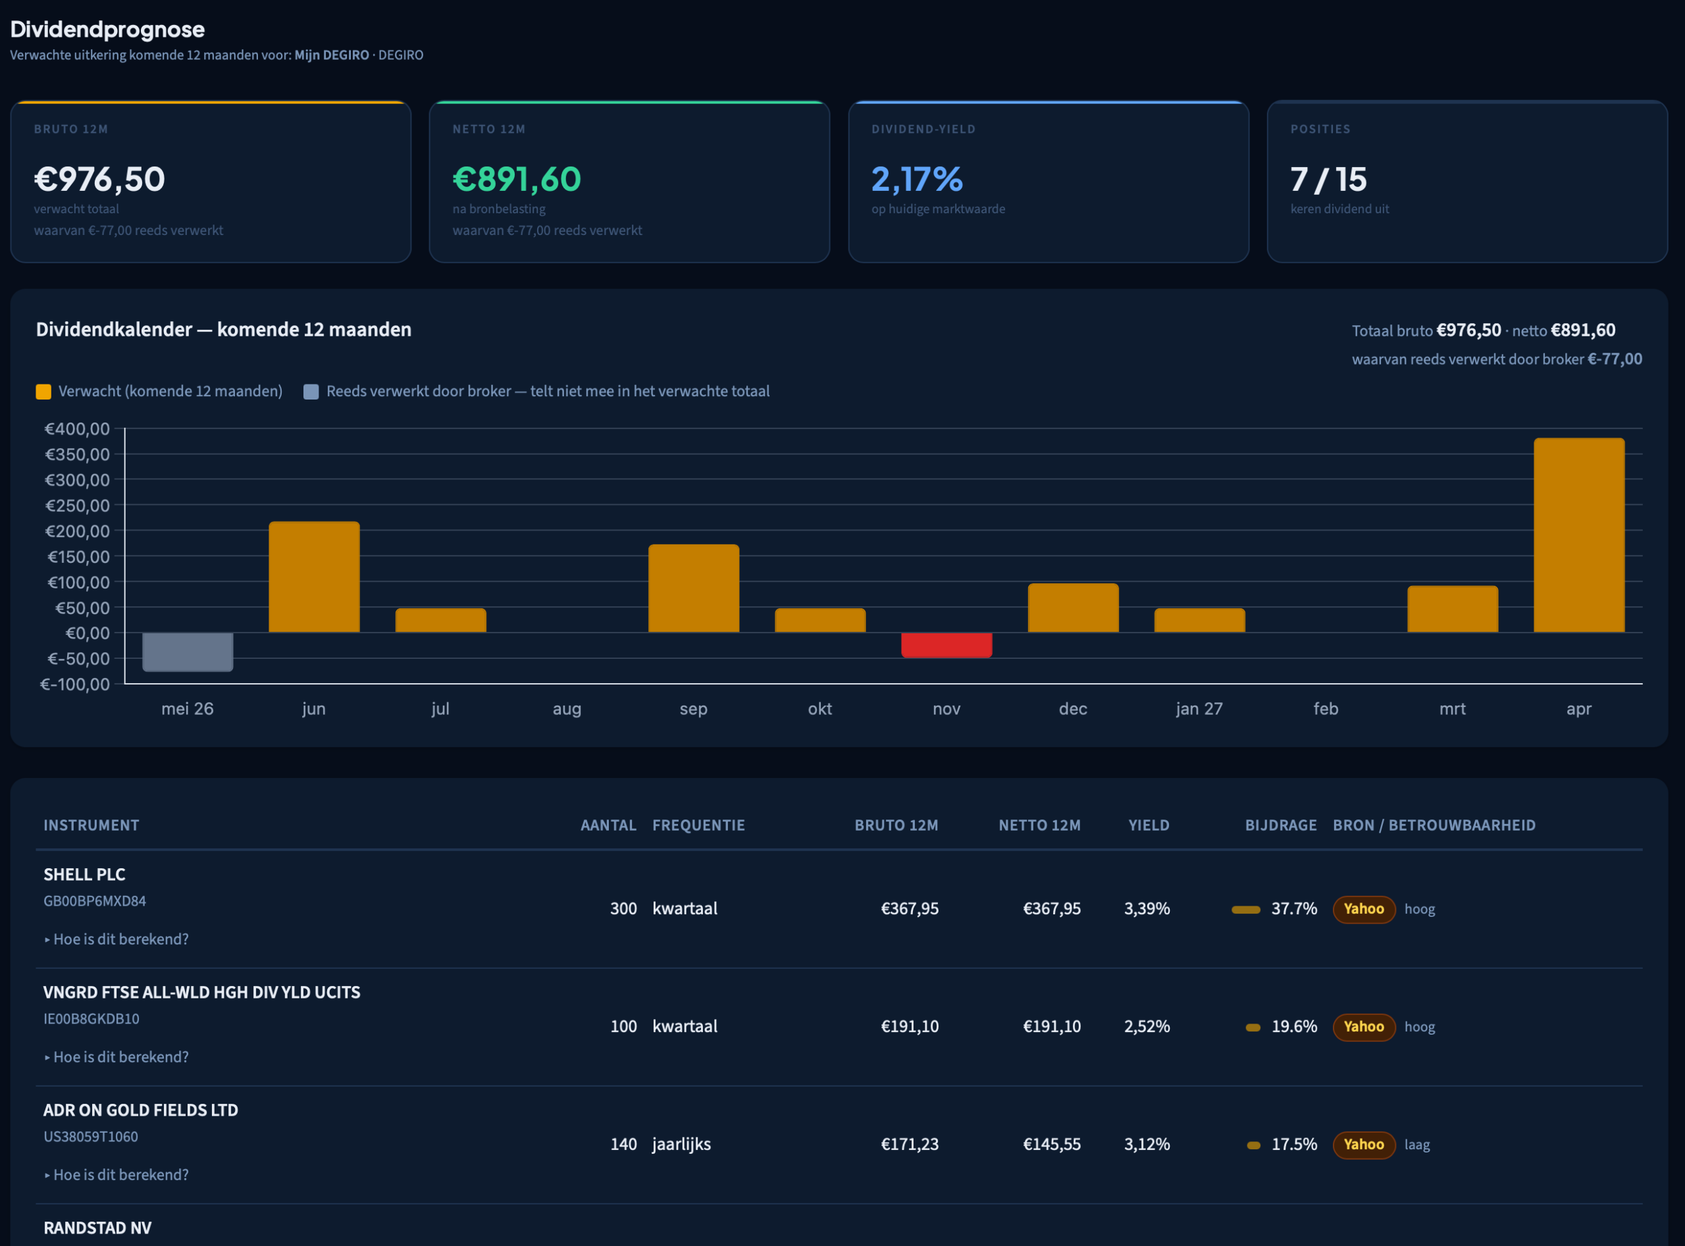The image size is (1685, 1246).
Task: Click the tallest orange bar for apr
Action: 1580,536
